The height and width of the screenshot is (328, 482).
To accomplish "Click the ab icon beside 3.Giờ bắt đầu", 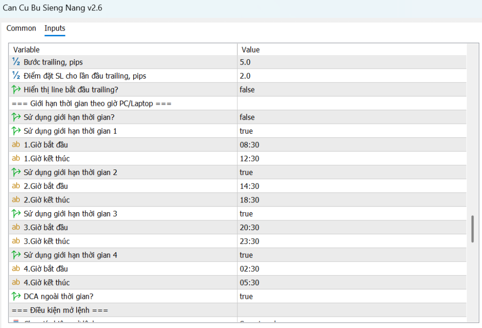I will pos(16,227).
